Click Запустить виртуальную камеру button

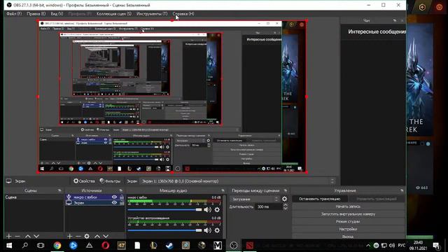tap(348, 213)
